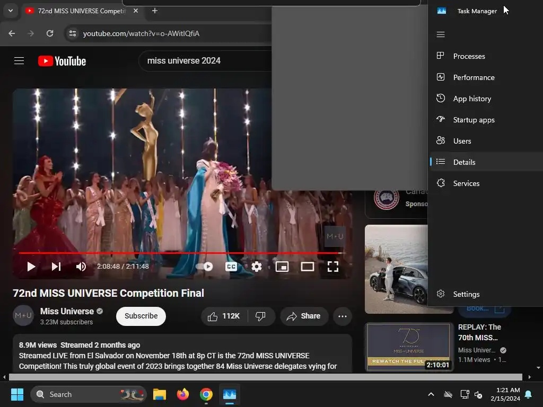543x407 pixels.
Task: Click the Users people icon
Action: click(x=441, y=140)
